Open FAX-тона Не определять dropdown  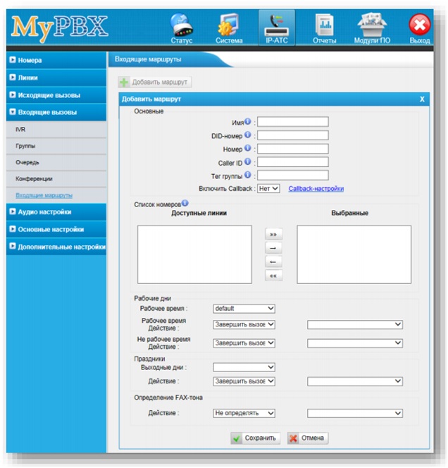click(244, 414)
